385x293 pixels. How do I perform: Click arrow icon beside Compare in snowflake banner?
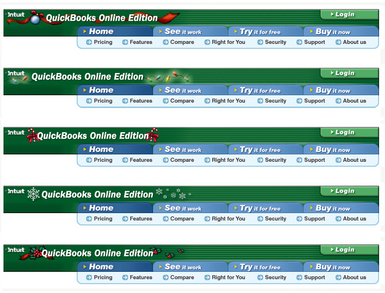click(166, 219)
